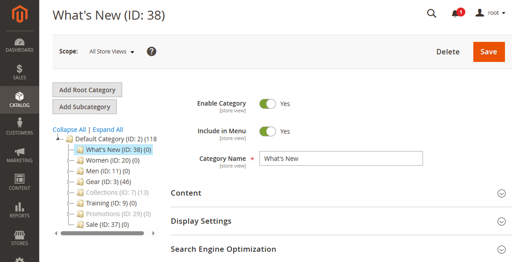The image size is (525, 262).
Task: Expand the Content section
Action: [x=501, y=193]
